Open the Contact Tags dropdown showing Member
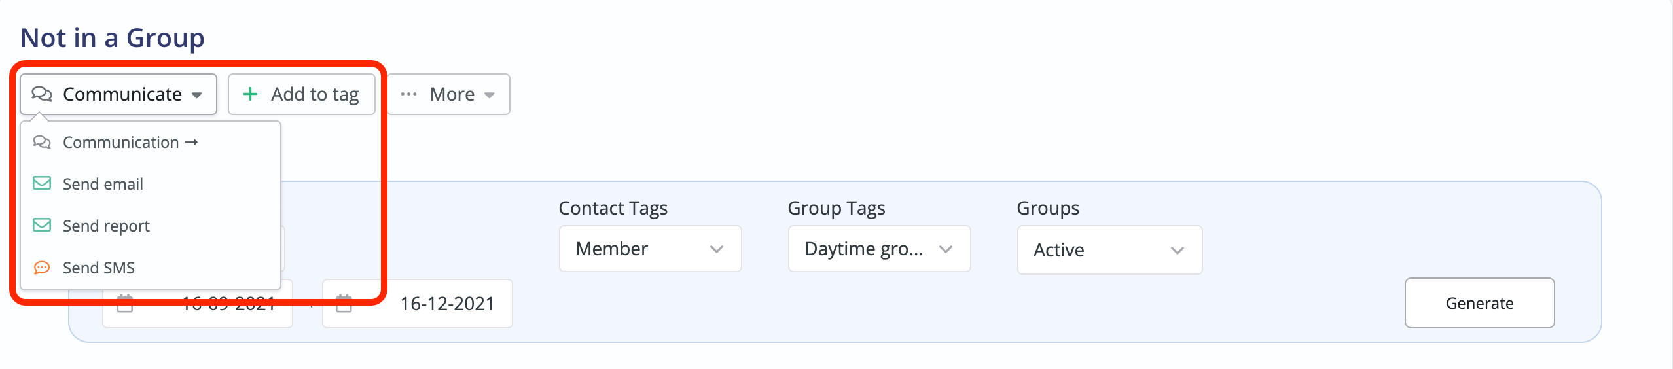Screen dimensions: 1673x369 (649, 249)
